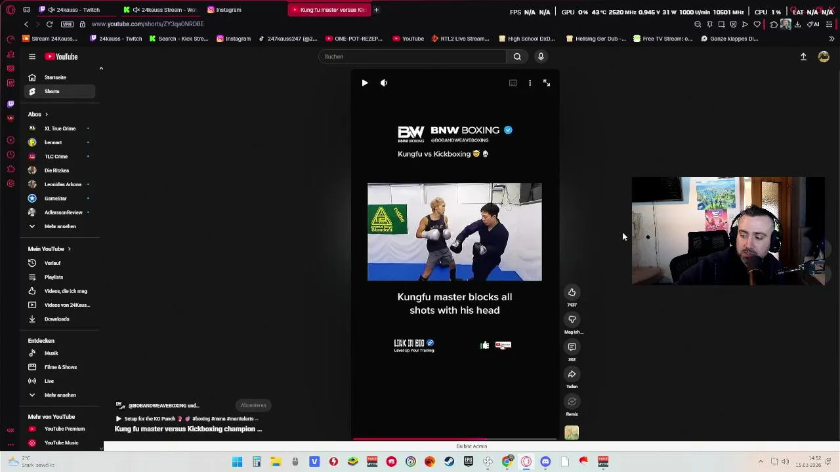This screenshot has height=472, width=840.
Task: Toggle captions on the Shorts player
Action: point(513,83)
